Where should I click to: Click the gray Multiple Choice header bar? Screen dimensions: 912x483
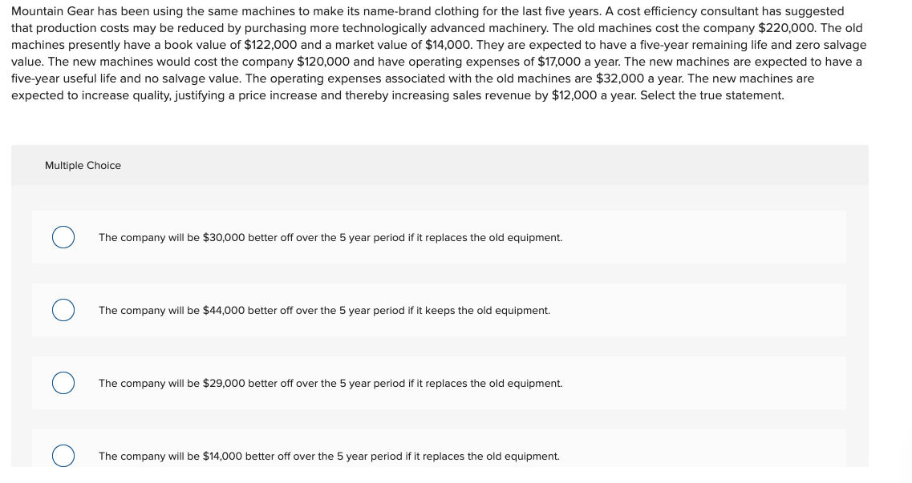pos(440,166)
